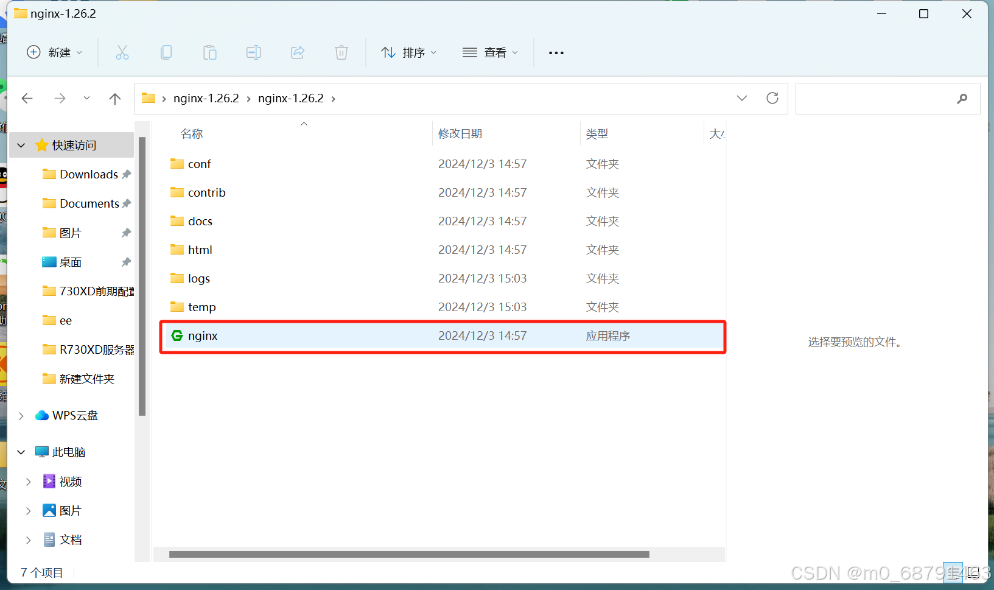This screenshot has height=590, width=994.
Task: Click the WPS云盘 cloud icon
Action: point(42,415)
